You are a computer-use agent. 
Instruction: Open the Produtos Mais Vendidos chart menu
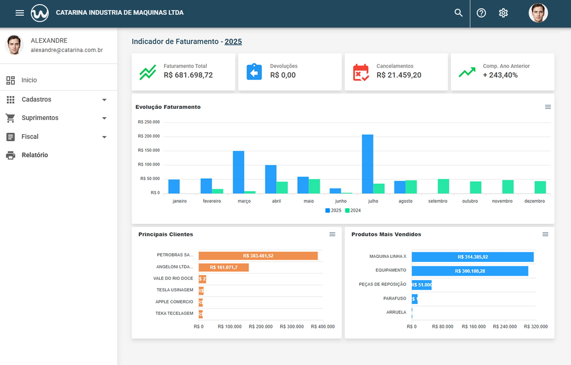click(x=545, y=234)
